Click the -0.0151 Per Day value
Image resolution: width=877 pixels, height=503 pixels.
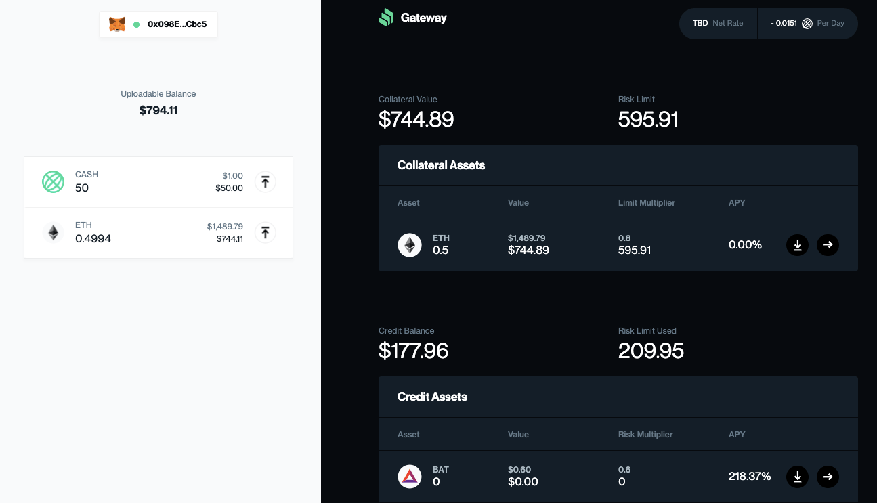click(784, 23)
